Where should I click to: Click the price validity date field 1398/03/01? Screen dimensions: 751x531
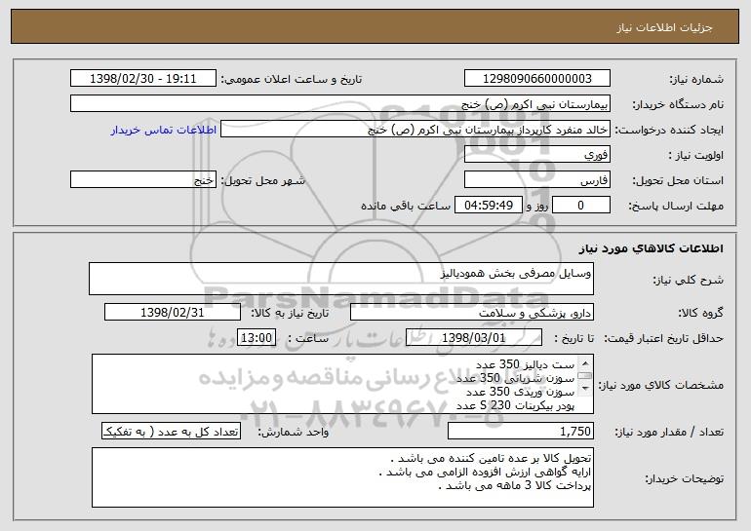pos(474,338)
